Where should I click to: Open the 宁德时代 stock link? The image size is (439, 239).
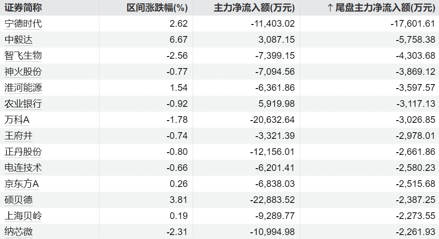[x=23, y=24]
